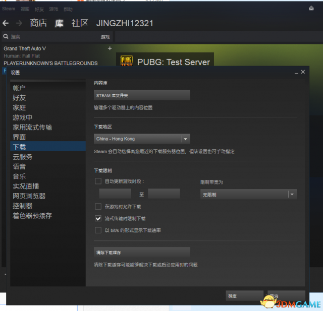Select 网页浏览器 in the settings sidebar
The image size is (323, 311).
(x=48, y=196)
